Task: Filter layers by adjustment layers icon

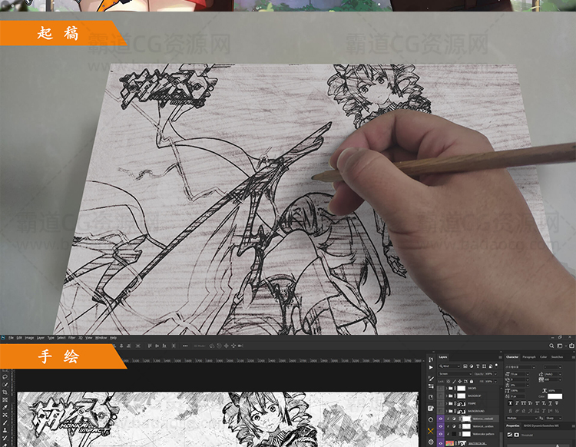Action: pyautogui.click(x=472, y=366)
